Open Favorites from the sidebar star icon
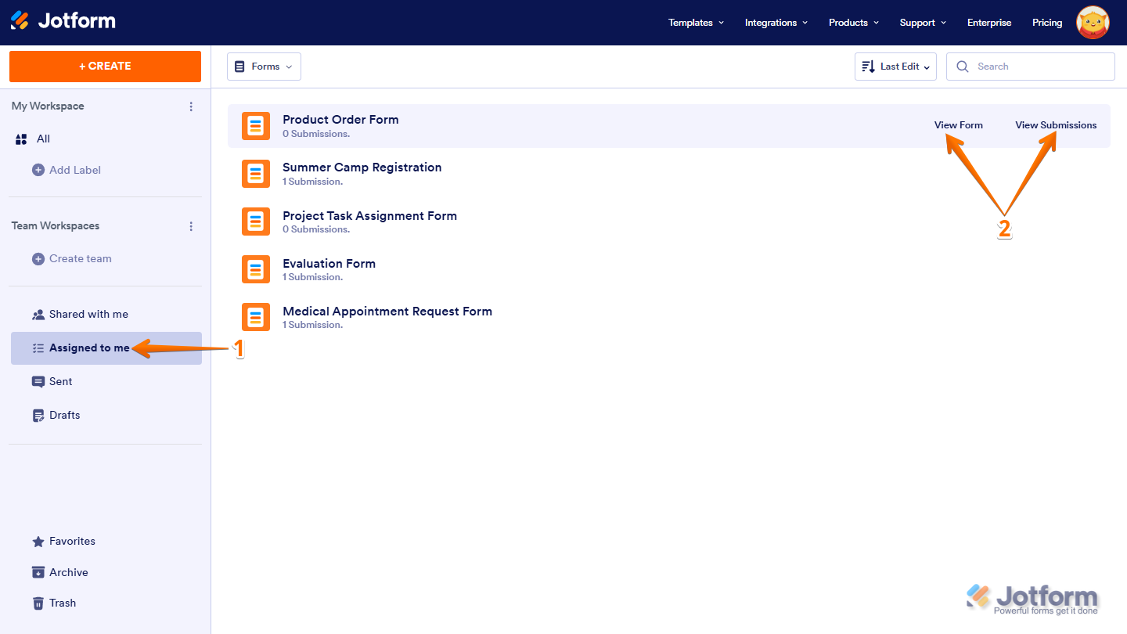The height and width of the screenshot is (634, 1127). coord(38,540)
